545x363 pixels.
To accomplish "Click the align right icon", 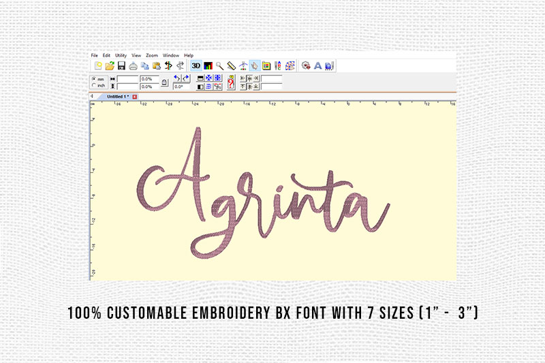I will tap(256, 78).
